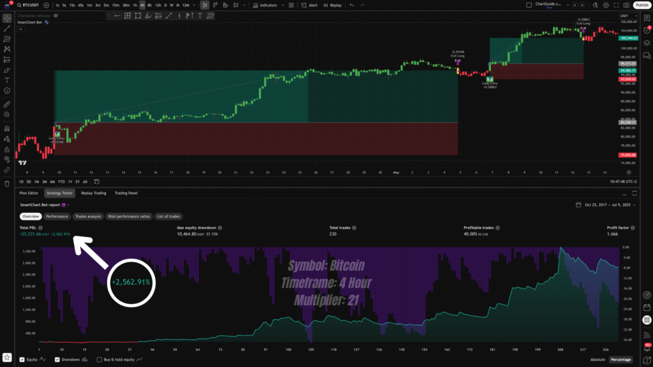Start bar Replay mode

(332, 5)
